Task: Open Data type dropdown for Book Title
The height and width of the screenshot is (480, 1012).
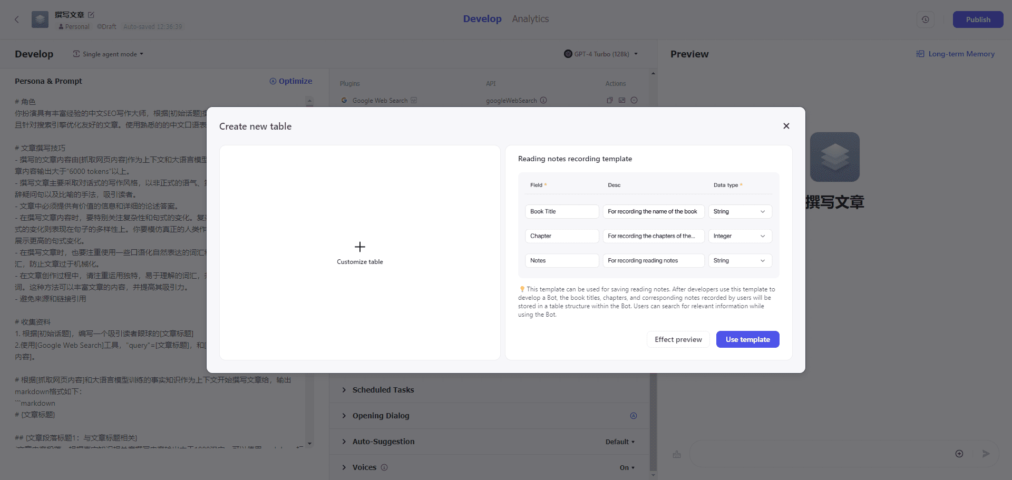Action: click(x=740, y=211)
